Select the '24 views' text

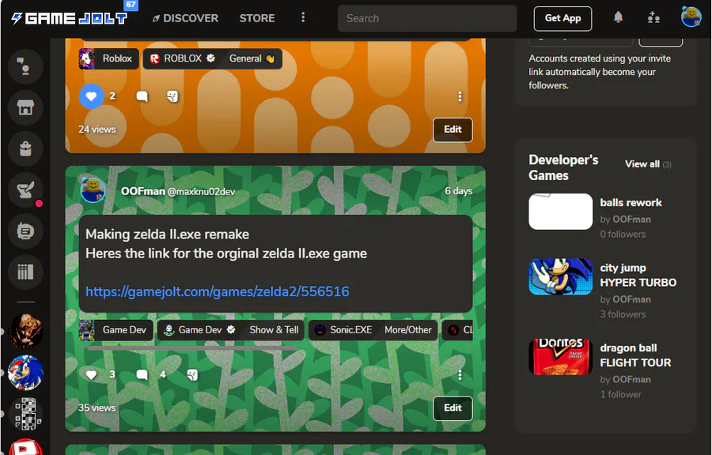click(x=97, y=130)
